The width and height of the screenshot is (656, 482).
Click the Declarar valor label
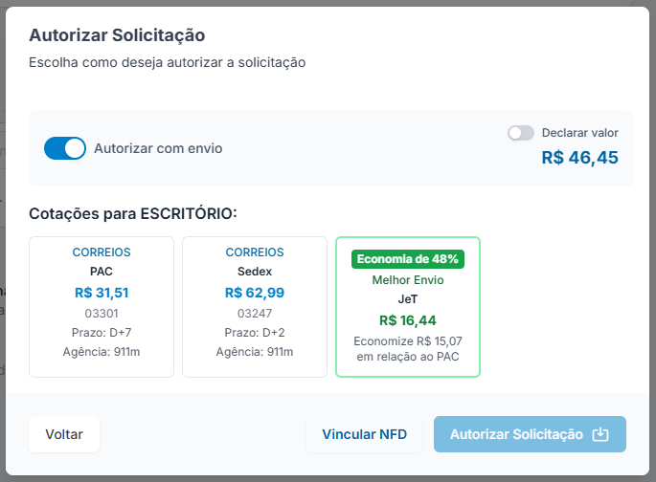click(x=579, y=133)
